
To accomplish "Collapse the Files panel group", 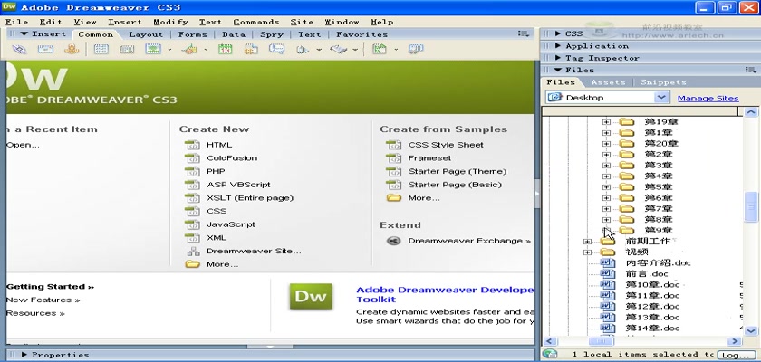I will [558, 70].
